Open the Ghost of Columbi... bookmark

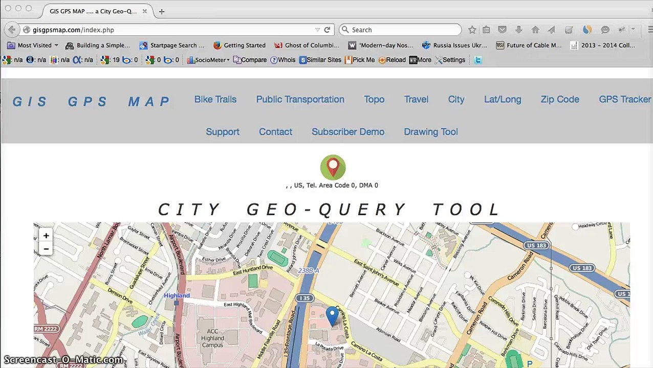click(307, 45)
